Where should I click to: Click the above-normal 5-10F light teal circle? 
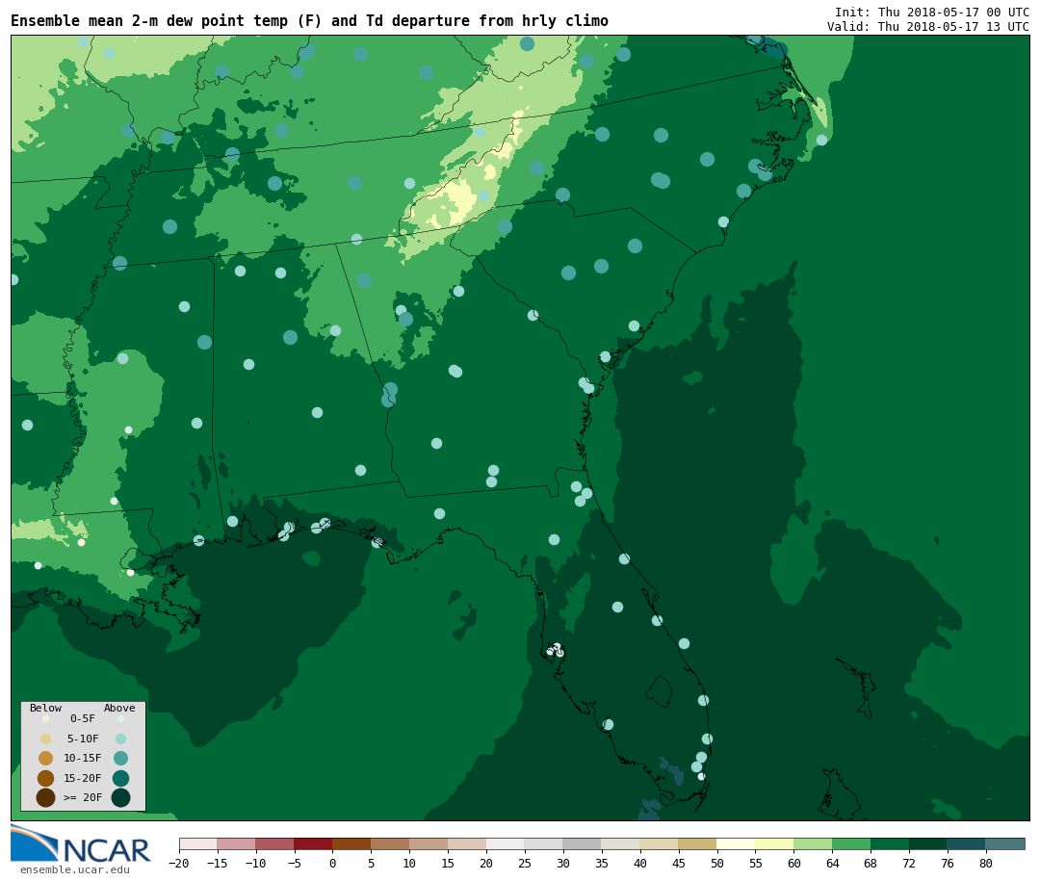click(120, 738)
